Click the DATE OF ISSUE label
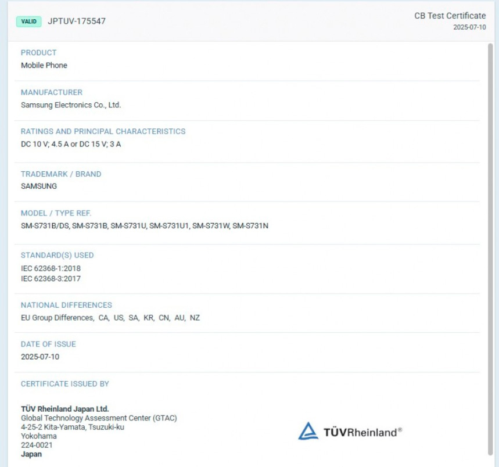Image resolution: width=499 pixels, height=467 pixels. point(48,344)
